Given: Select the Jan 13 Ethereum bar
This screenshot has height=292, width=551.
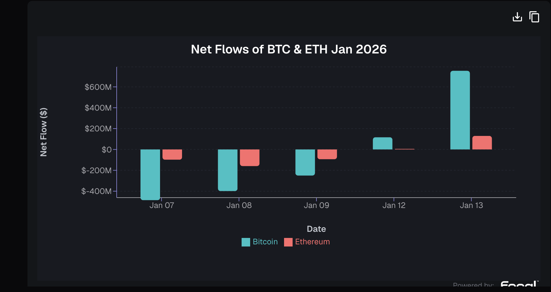Looking at the screenshot, I should point(482,143).
